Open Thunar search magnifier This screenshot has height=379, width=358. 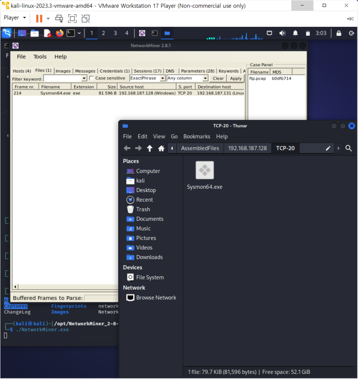point(349,148)
